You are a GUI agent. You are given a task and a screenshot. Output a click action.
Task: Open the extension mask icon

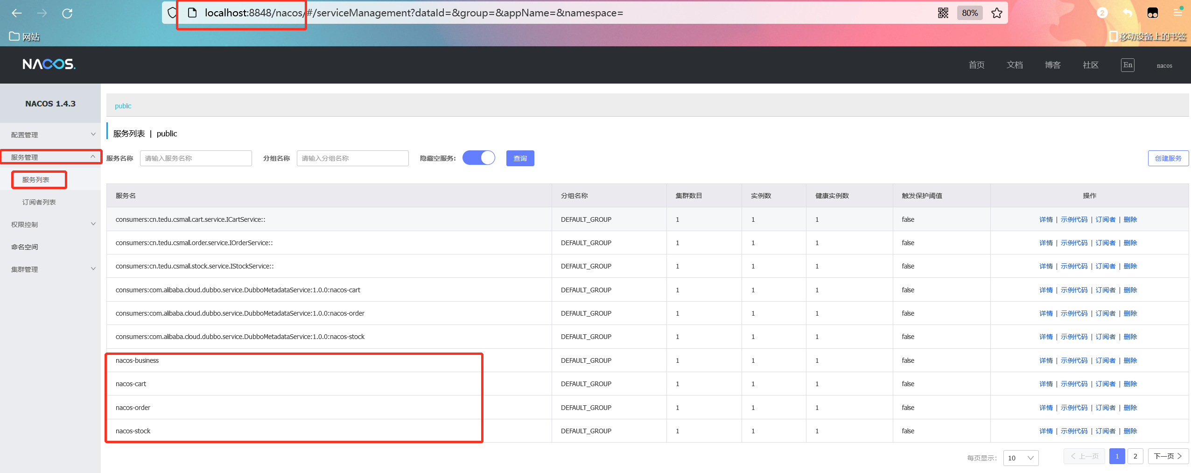(x=1152, y=13)
